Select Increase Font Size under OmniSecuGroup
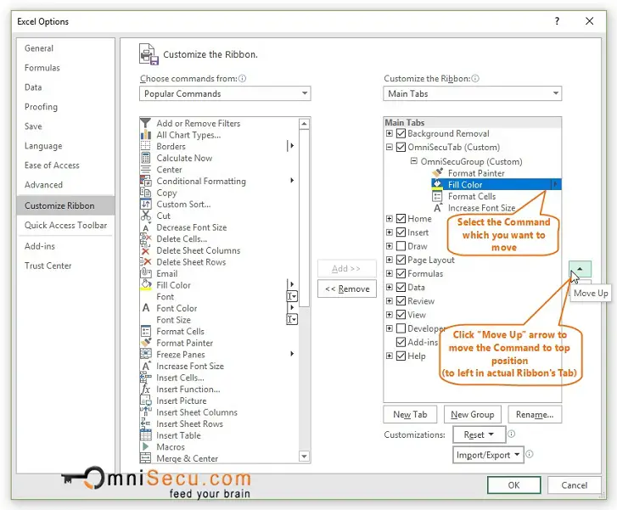 pos(481,208)
